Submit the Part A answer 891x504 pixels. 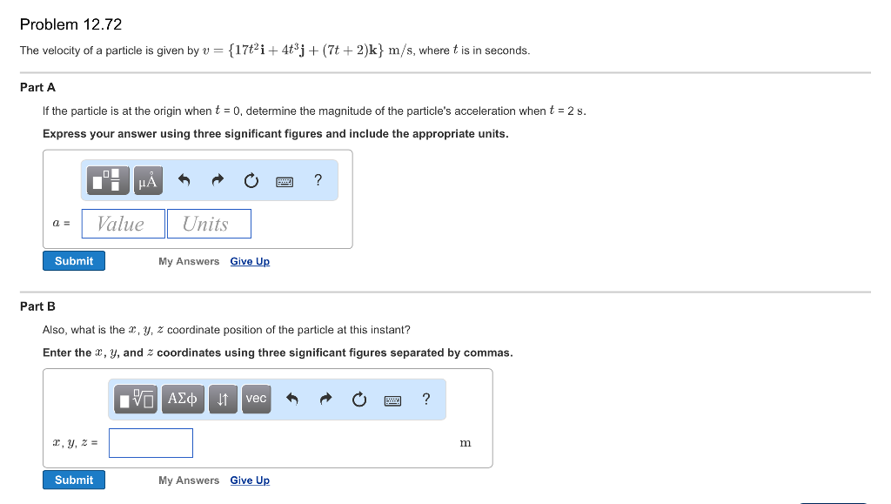point(73,260)
